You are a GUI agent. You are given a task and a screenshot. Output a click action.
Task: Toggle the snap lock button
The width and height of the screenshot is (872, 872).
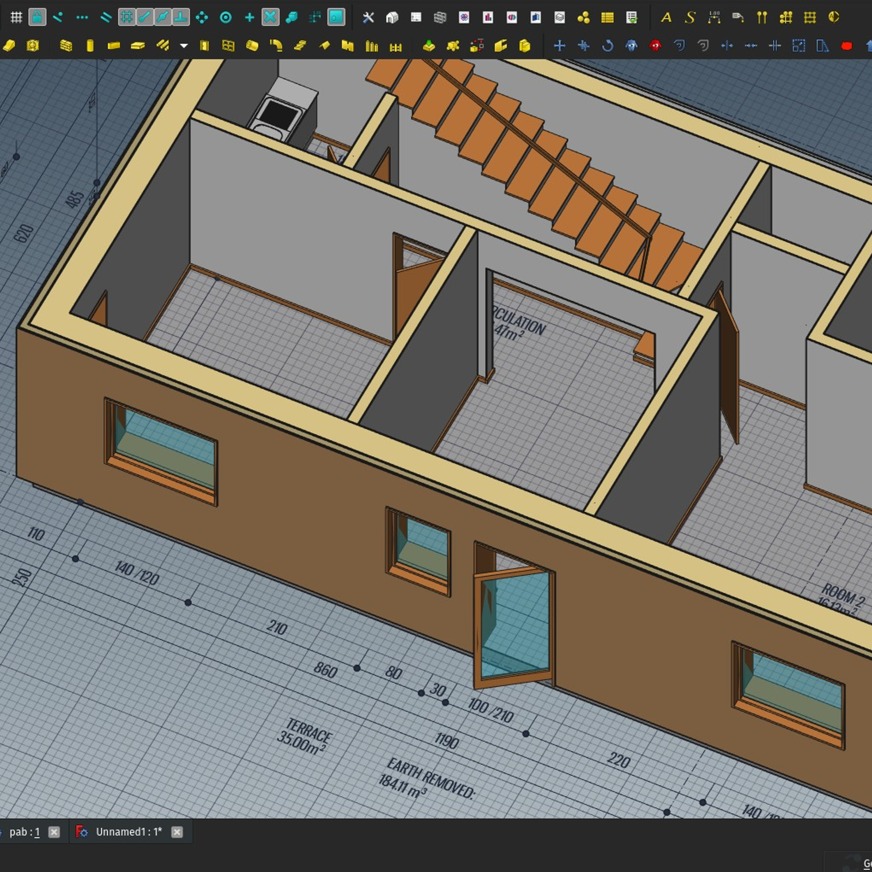coord(37,17)
